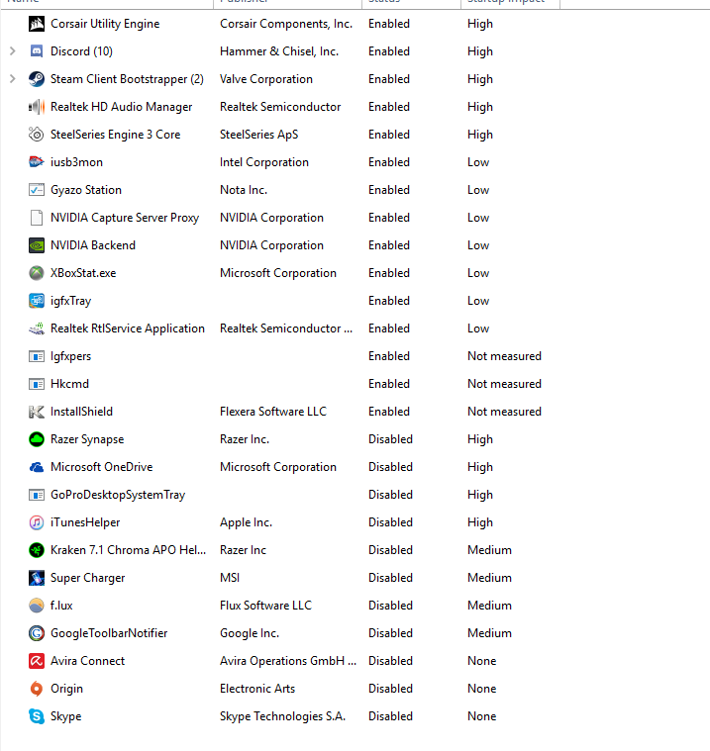Click the Hkcmd icon

[x=37, y=384]
